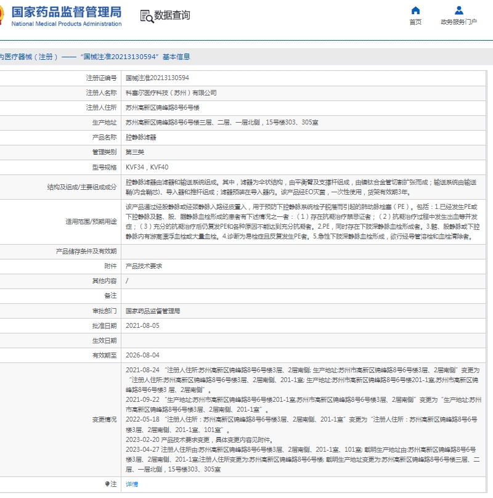Viewport: 493px width, 498px height.
Task: Click the 2023-04-27 change record entry
Action: 303,459
